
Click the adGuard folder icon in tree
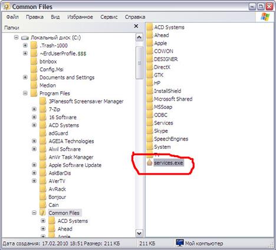pyautogui.click(x=43, y=133)
